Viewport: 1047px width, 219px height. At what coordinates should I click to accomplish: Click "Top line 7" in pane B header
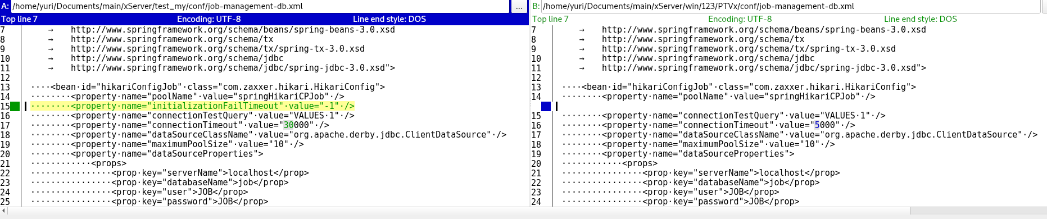coord(550,19)
